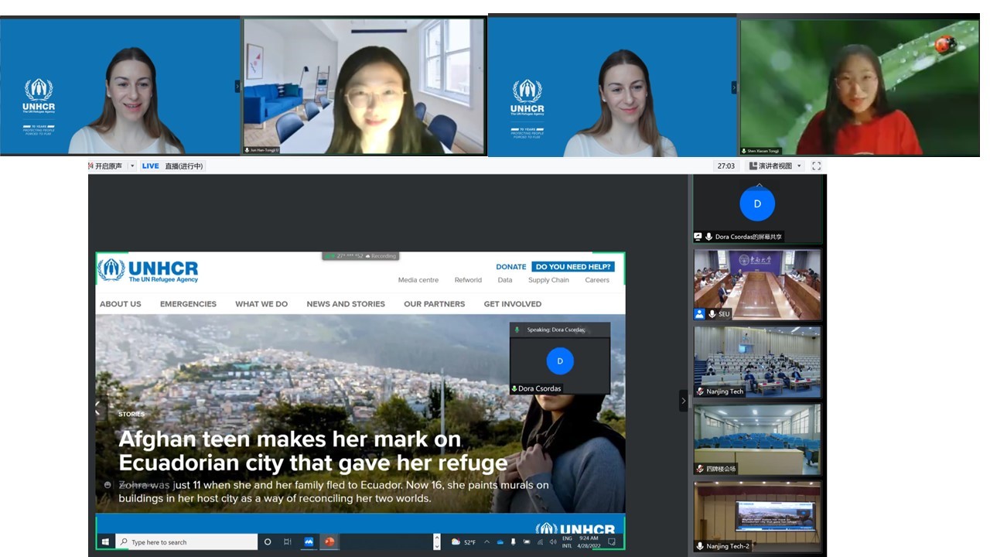This screenshot has width=990, height=557.
Task: Click the top video labeled Shen Xiaoan Tongji
Action: click(860, 87)
